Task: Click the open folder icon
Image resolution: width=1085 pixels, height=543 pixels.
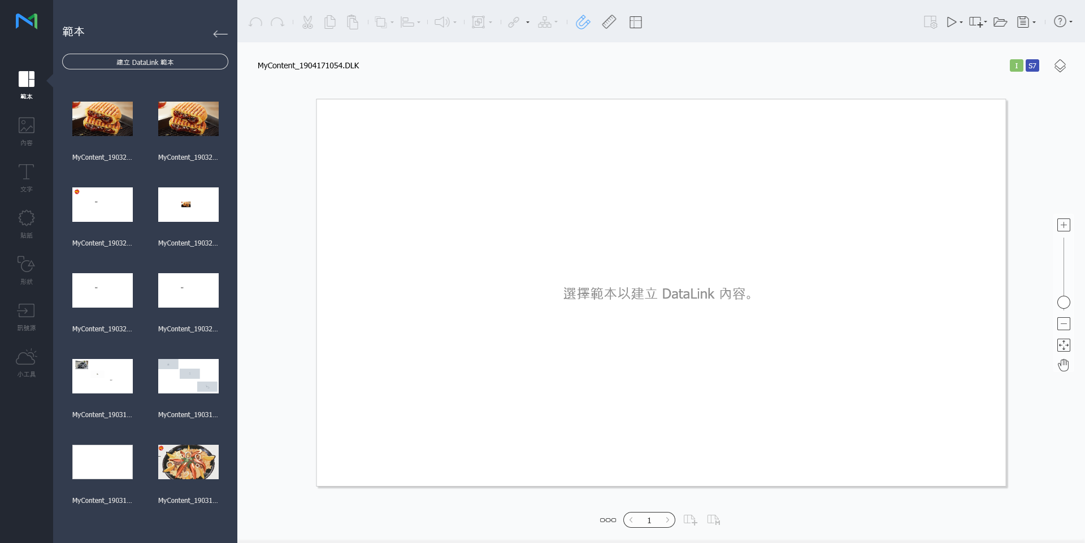Action: (x=1000, y=23)
